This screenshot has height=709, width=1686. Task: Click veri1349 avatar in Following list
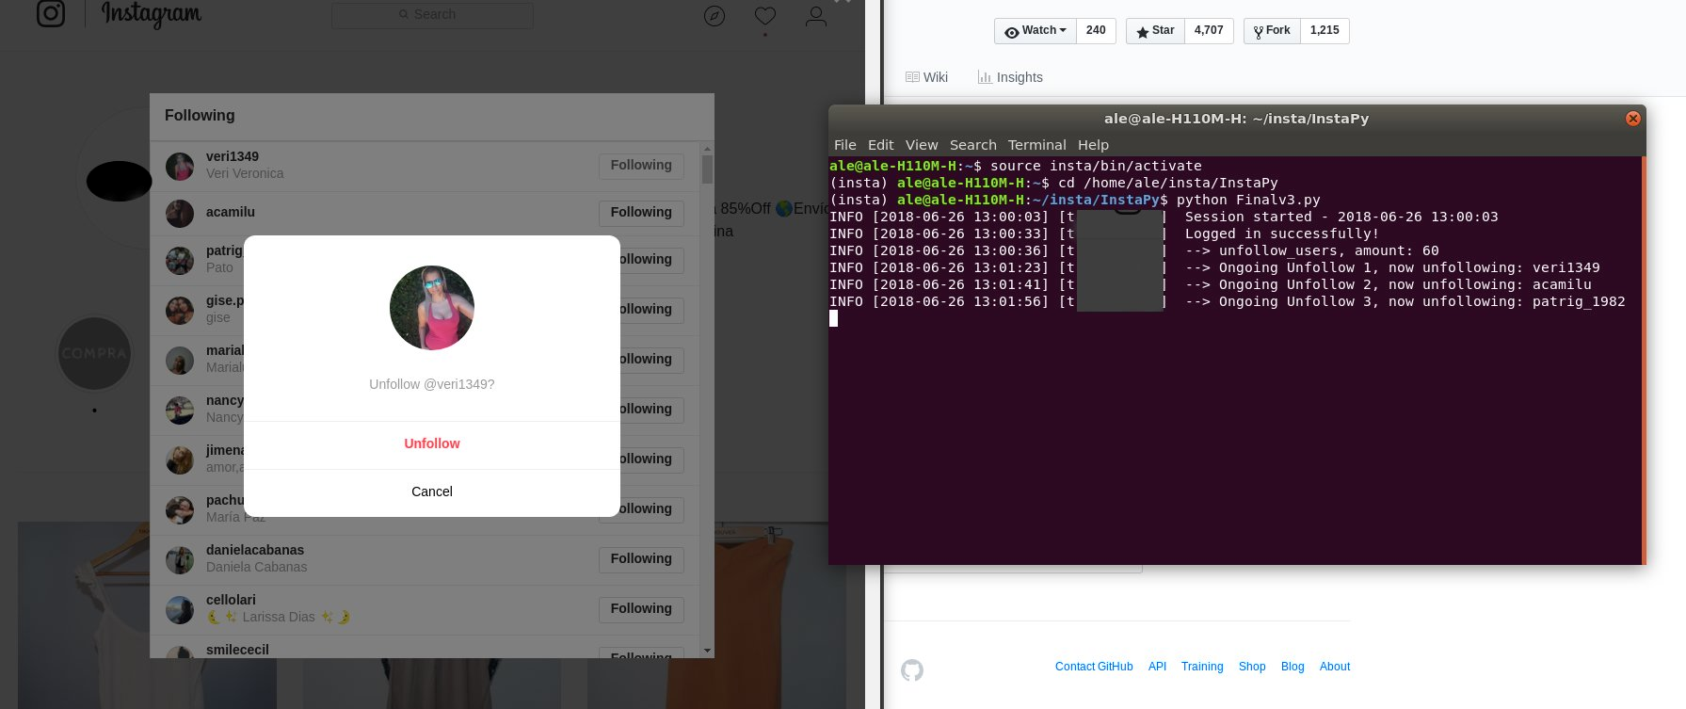coord(180,167)
